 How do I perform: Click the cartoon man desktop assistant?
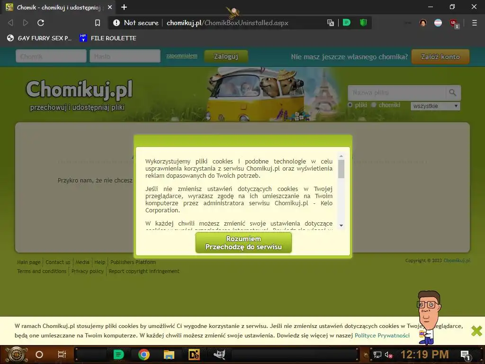[x=428, y=317]
